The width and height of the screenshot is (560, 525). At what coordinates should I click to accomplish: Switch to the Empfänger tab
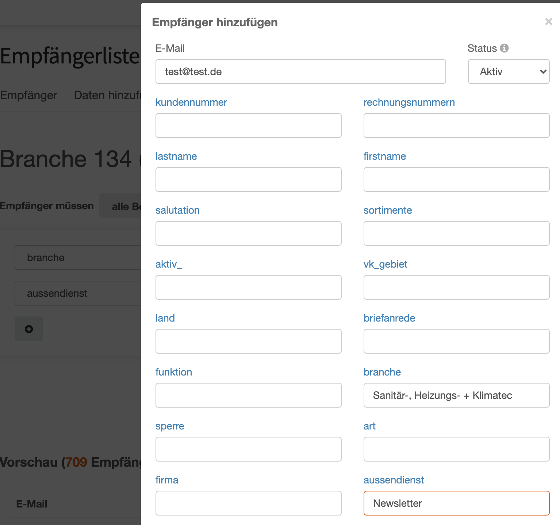(28, 96)
